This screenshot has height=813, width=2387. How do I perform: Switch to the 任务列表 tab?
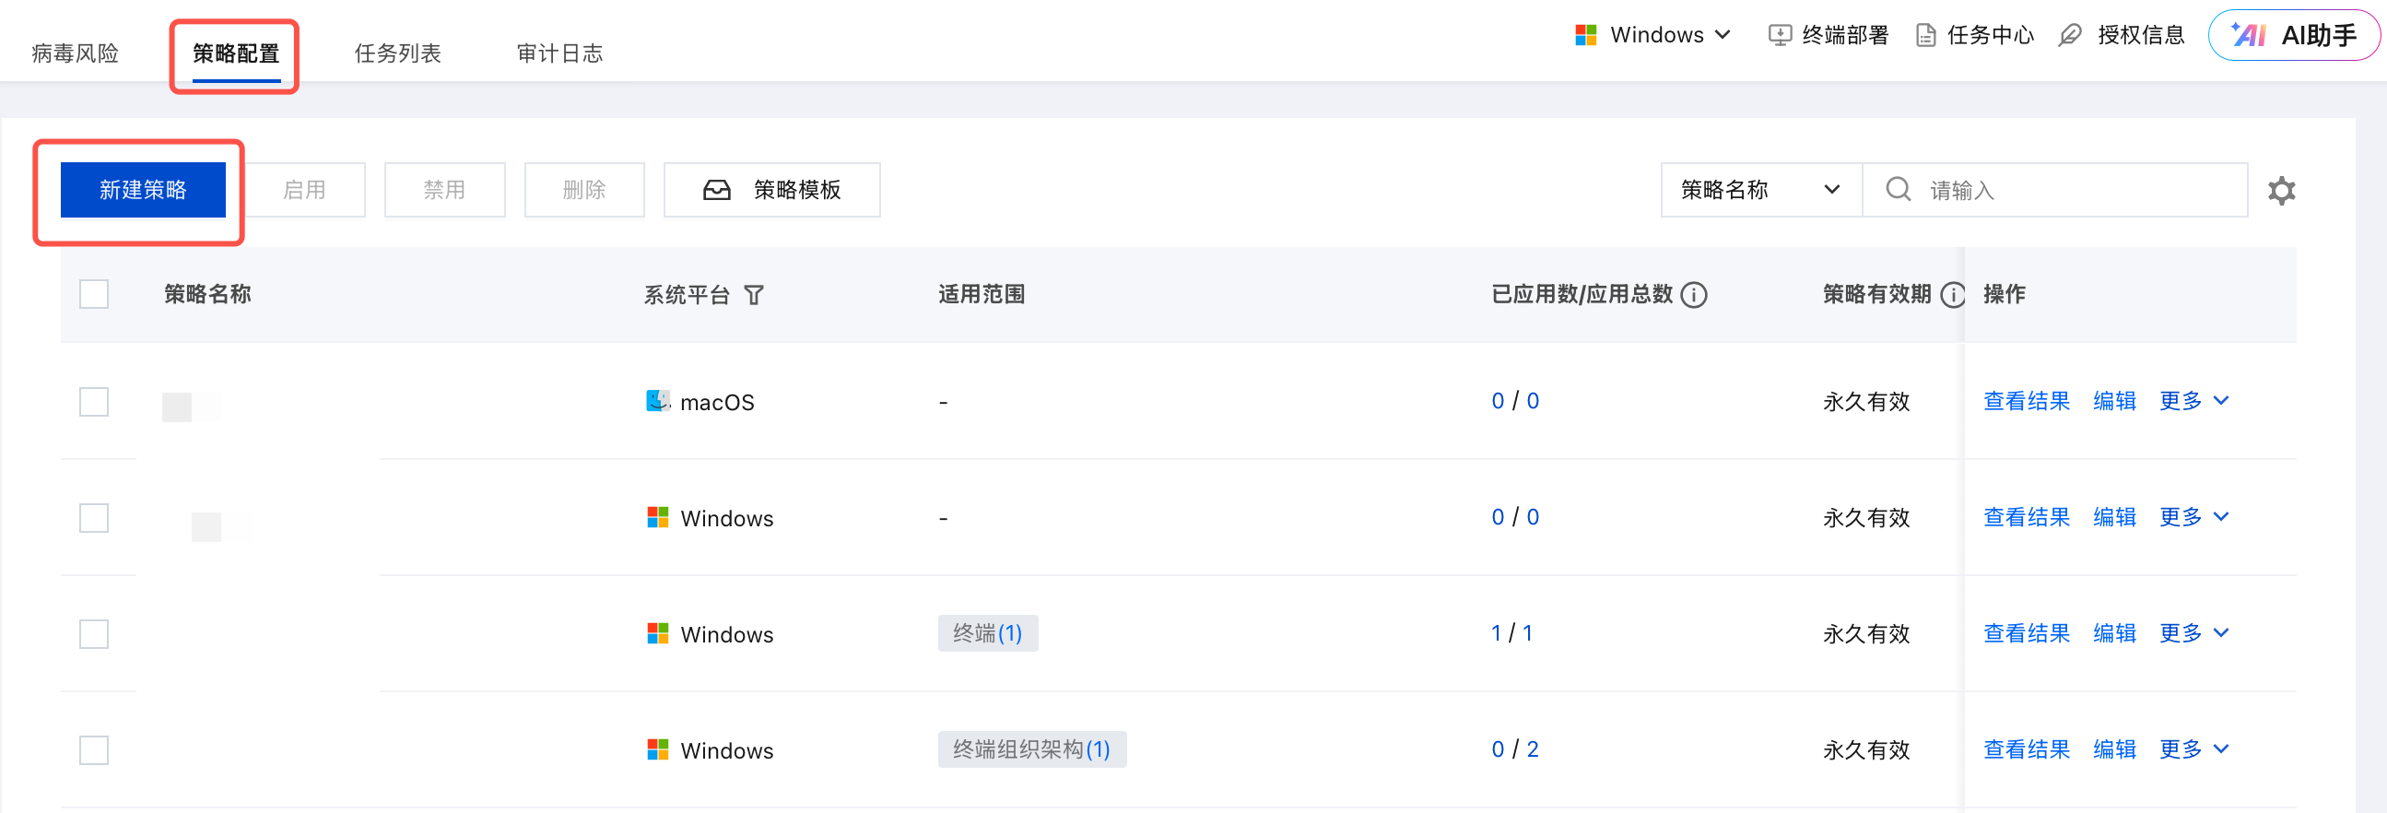pos(397,53)
